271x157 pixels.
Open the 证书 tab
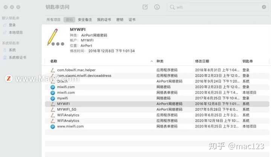point(132,19)
